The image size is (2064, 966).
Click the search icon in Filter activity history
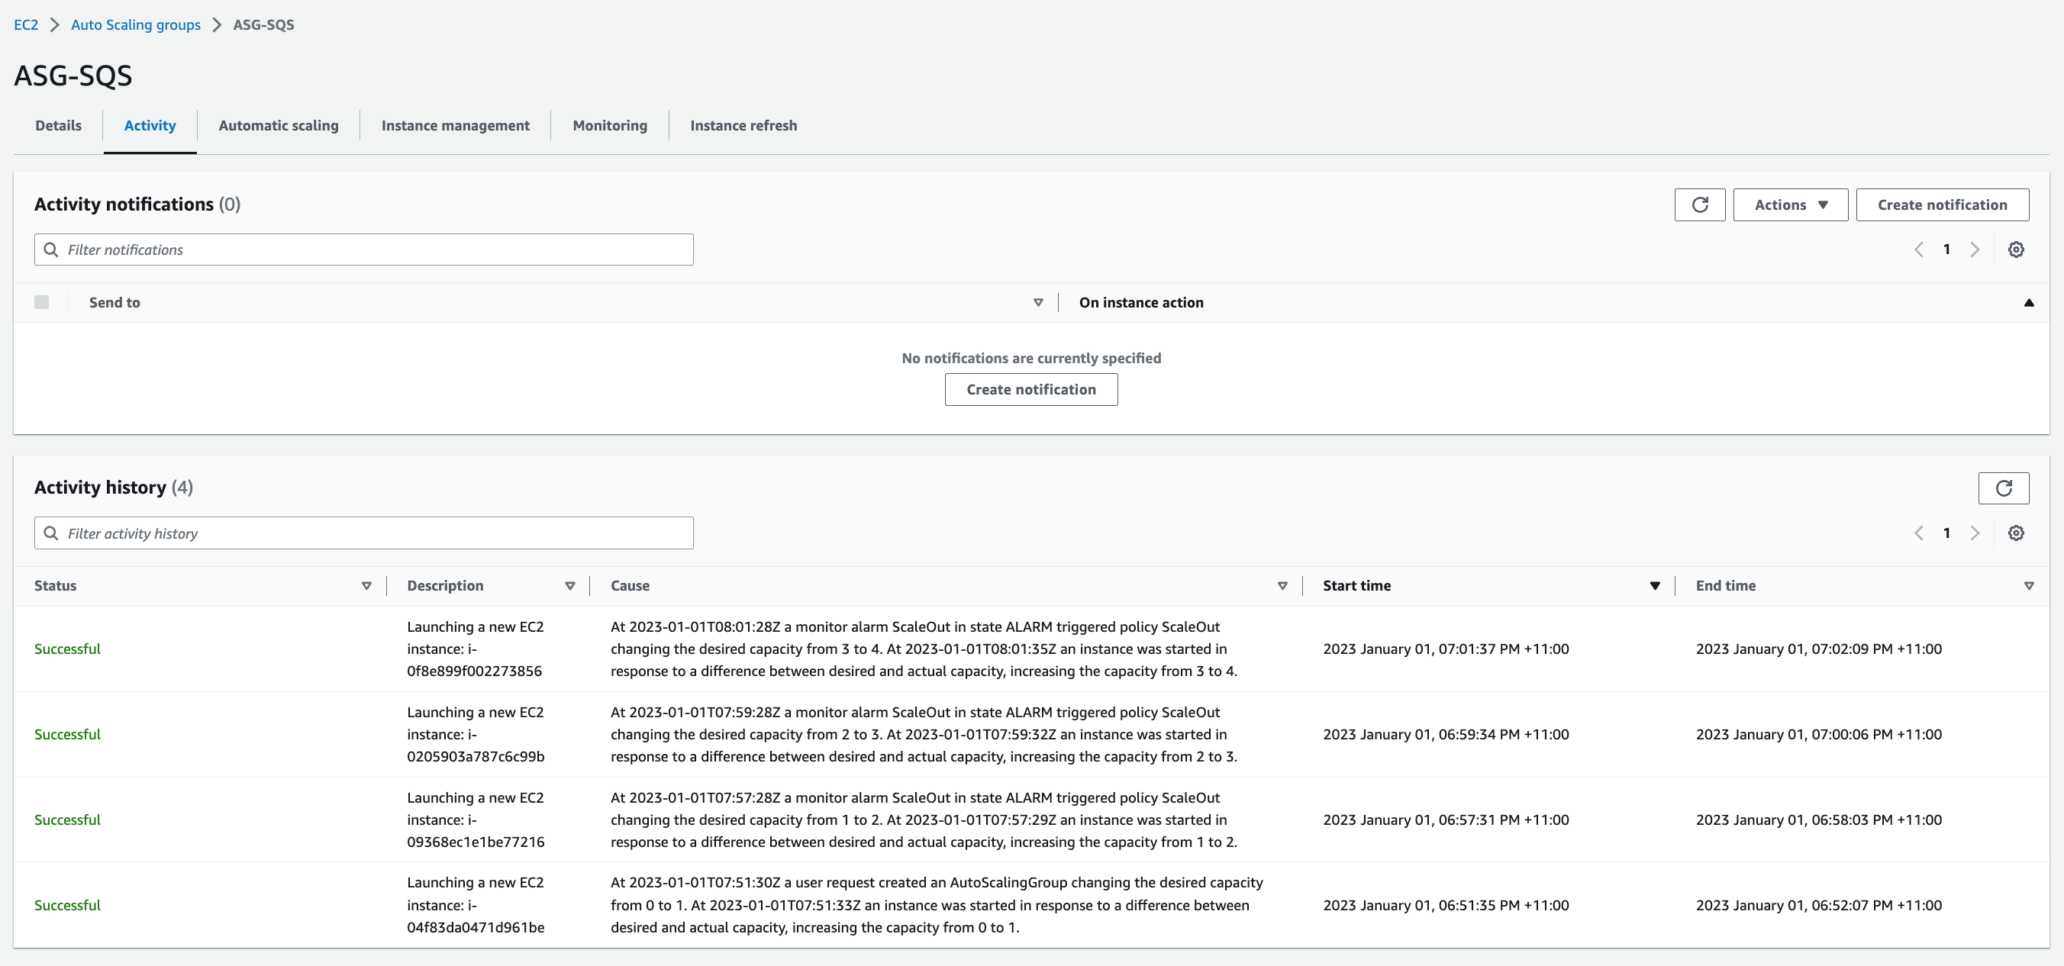pyautogui.click(x=51, y=533)
